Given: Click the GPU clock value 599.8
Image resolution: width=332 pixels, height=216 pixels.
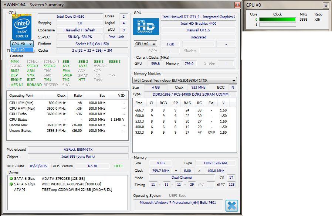Looking at the screenshot, I should pos(155,64).
